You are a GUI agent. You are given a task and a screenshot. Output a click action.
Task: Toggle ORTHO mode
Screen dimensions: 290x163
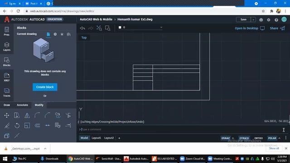pyautogui.click(x=259, y=138)
